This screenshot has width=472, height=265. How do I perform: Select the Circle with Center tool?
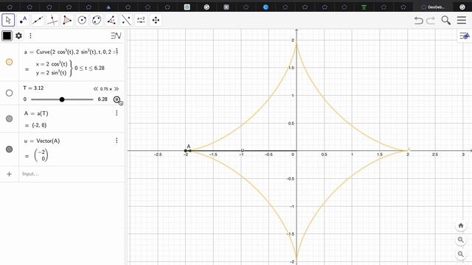(x=82, y=20)
